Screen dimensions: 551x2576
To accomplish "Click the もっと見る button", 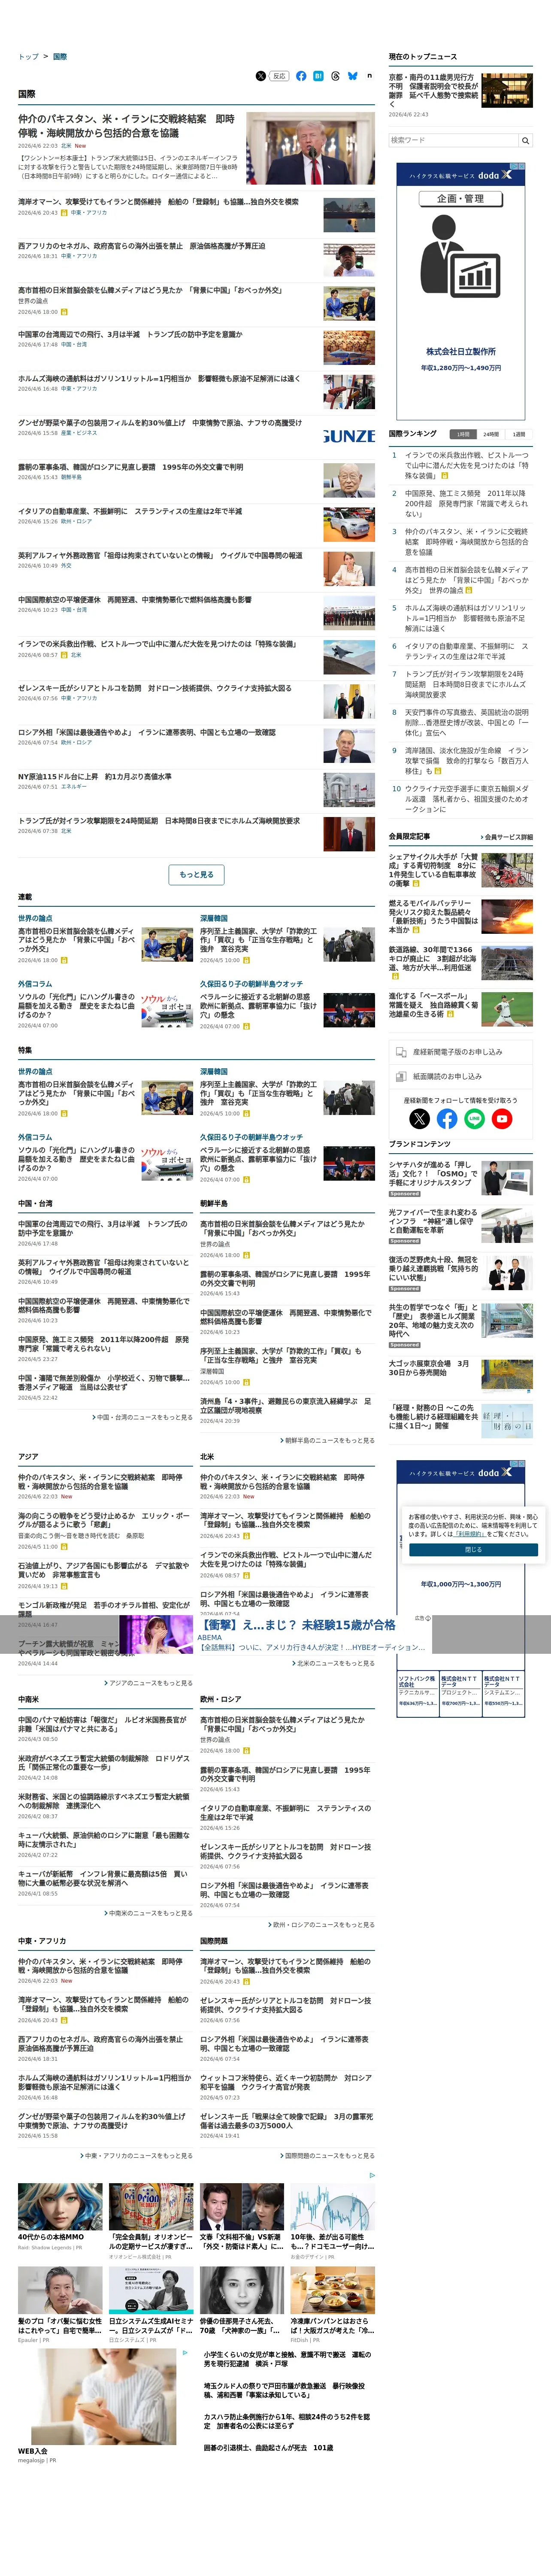I will (x=196, y=875).
